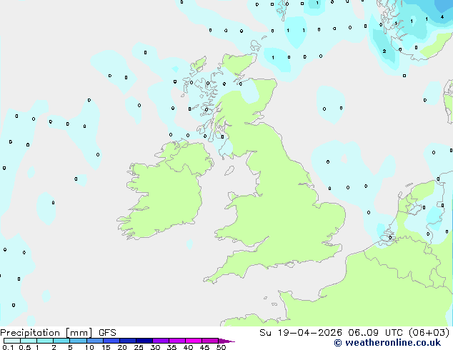The width and height of the screenshot is (453, 350).
Task: Open the weatheronline.co.uk link
Action: pos(387,343)
